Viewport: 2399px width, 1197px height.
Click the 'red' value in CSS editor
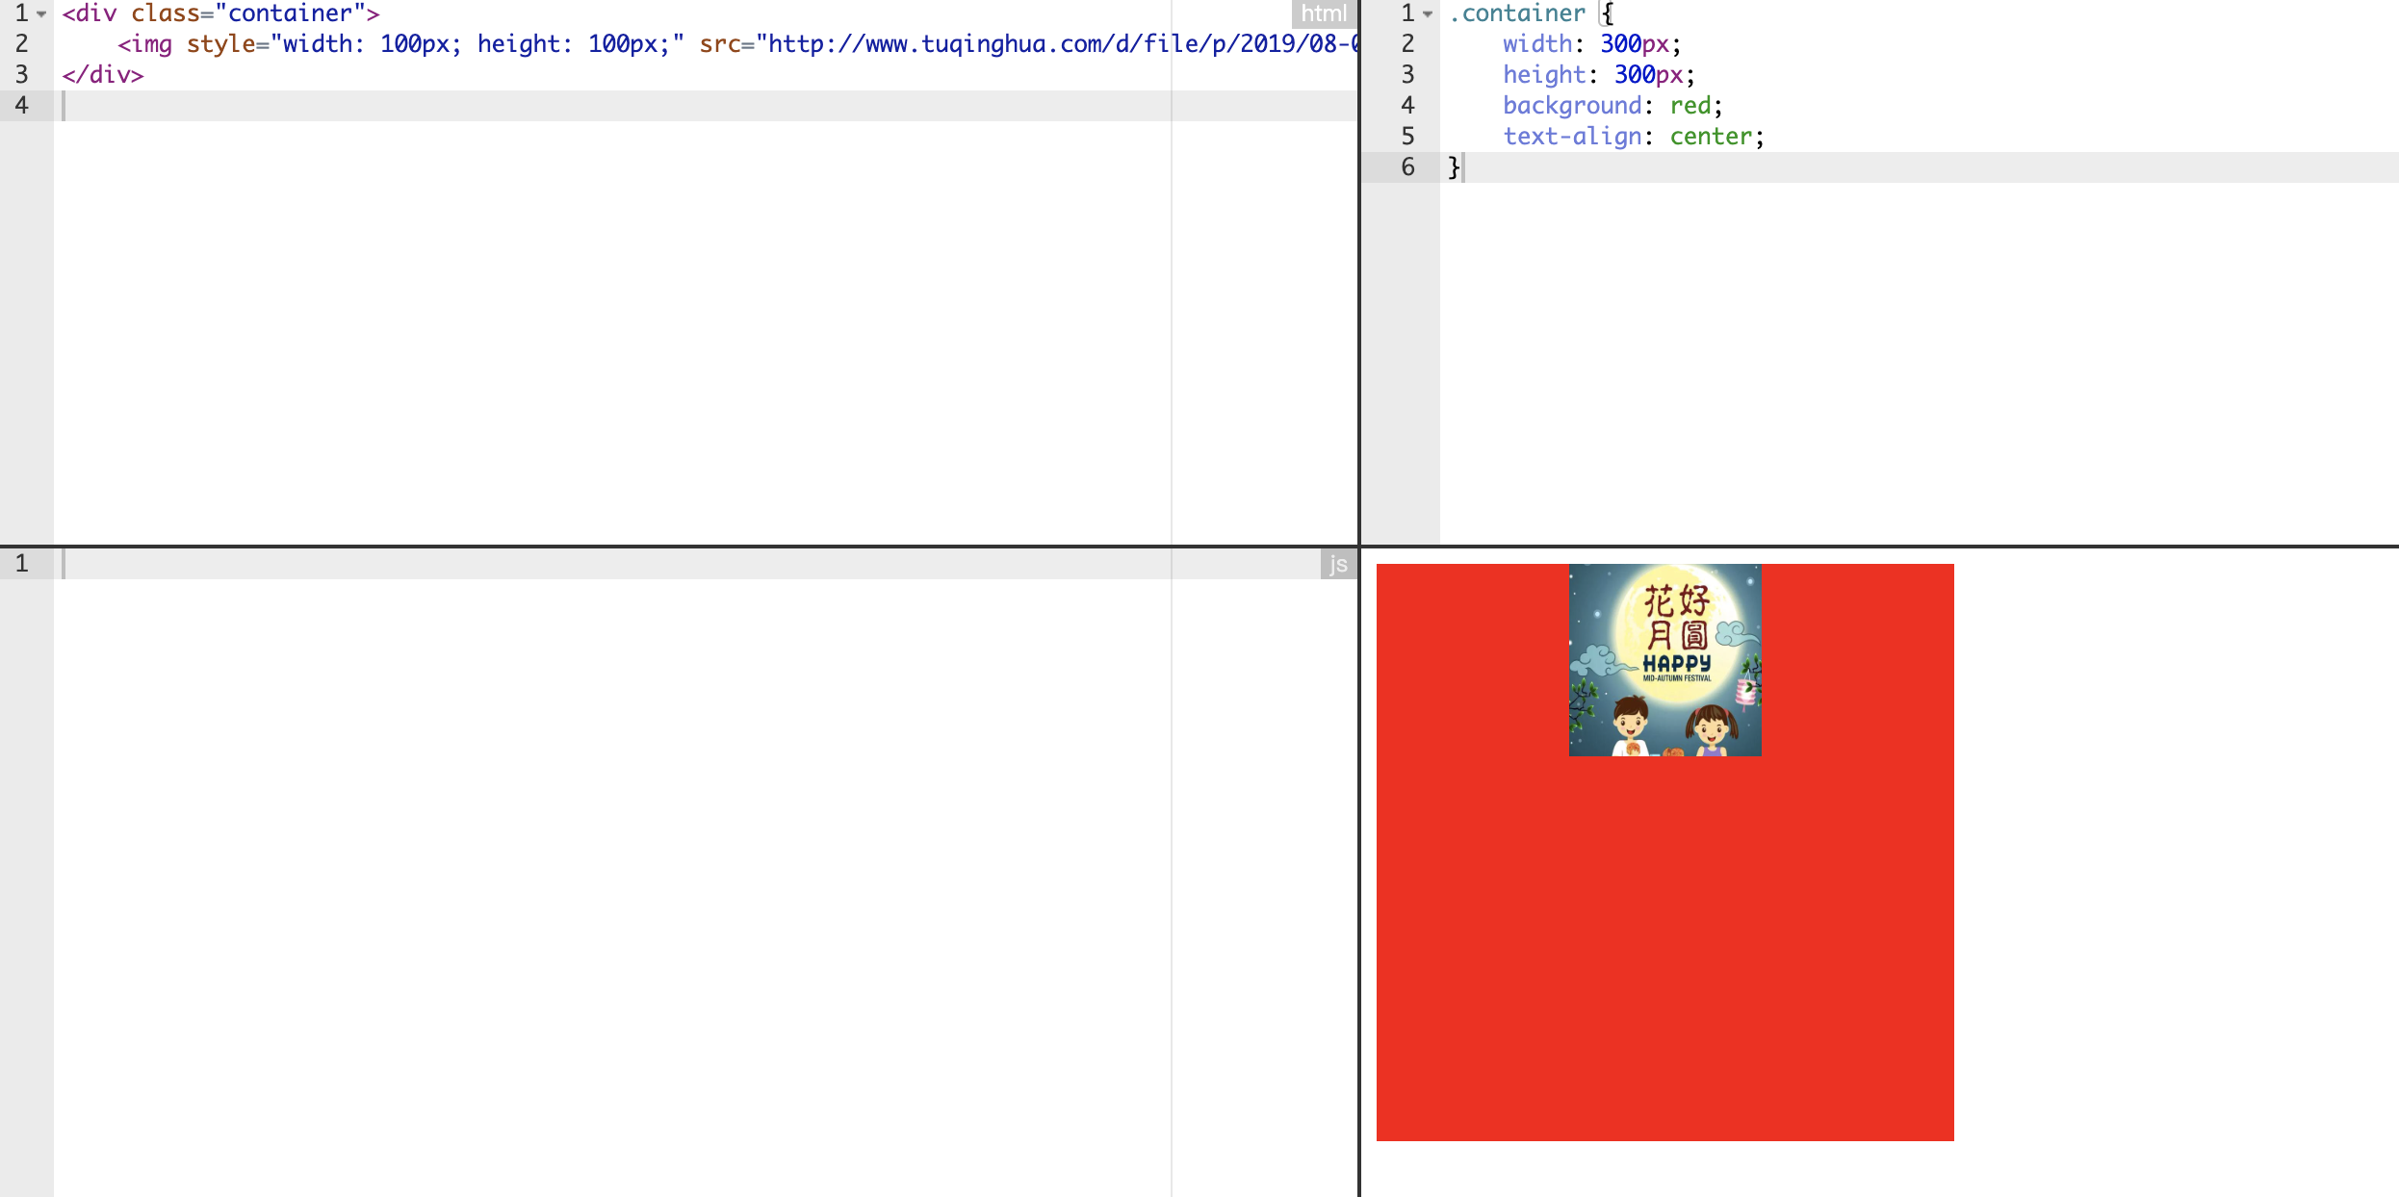[1690, 106]
